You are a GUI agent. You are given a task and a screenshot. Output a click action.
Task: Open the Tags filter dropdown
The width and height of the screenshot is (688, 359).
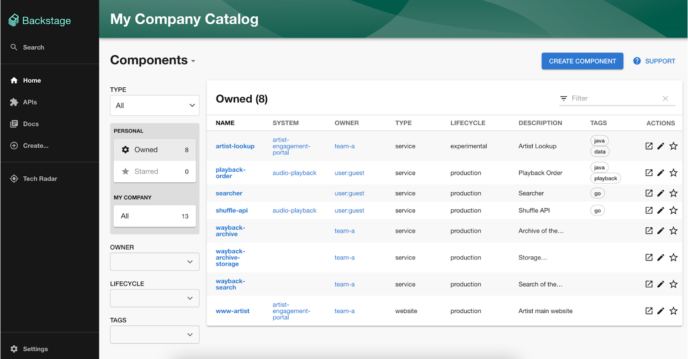pos(154,334)
